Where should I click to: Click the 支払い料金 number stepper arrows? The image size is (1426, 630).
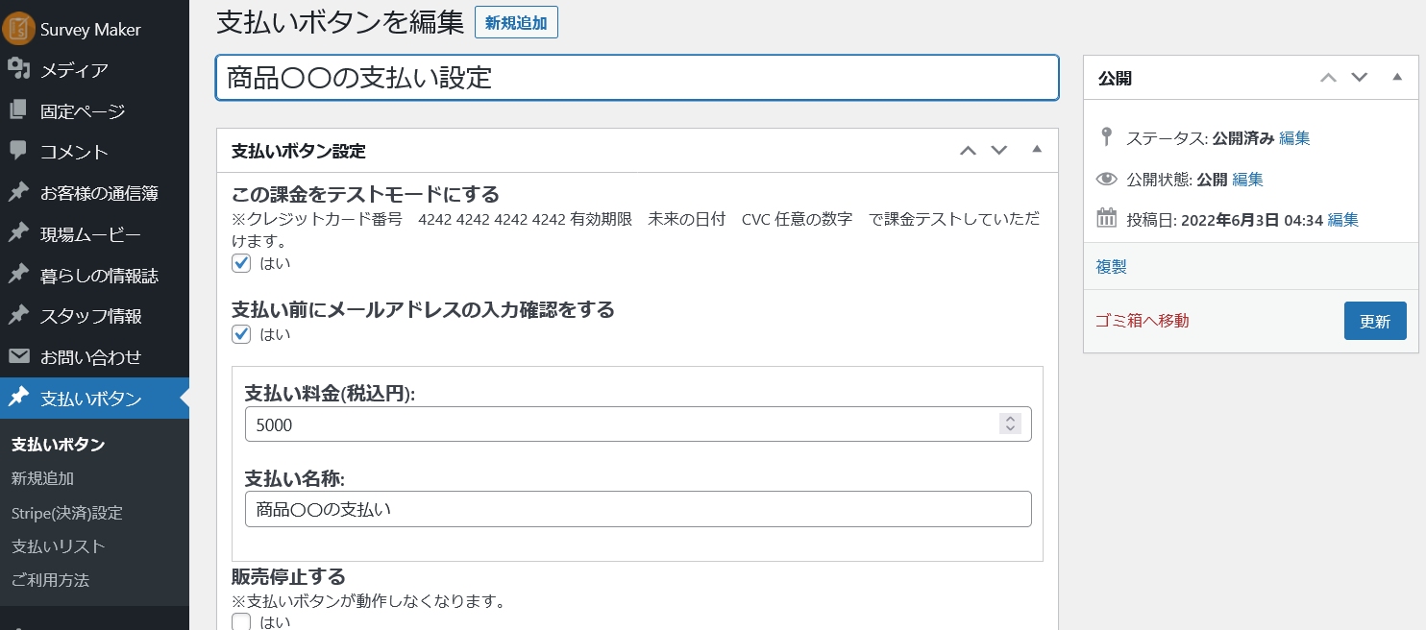coord(1009,424)
